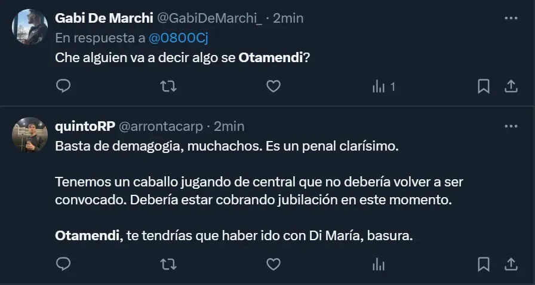The height and width of the screenshot is (285, 535).
Task: Retweet quintoRP's post
Action: pos(169,263)
